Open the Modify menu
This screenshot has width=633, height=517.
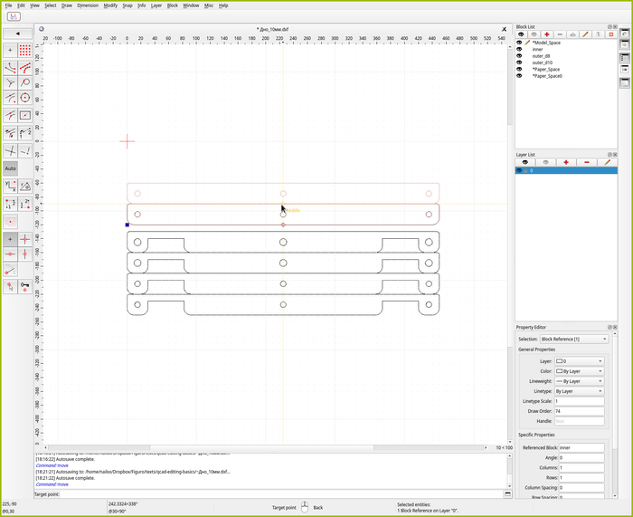(110, 5)
